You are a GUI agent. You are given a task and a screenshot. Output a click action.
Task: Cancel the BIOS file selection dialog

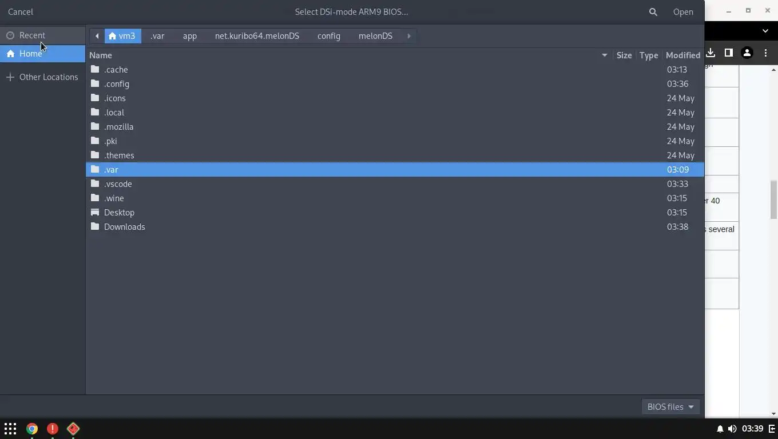pos(21,11)
